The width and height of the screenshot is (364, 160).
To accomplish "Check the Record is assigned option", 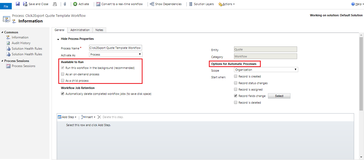I will tap(236, 89).
